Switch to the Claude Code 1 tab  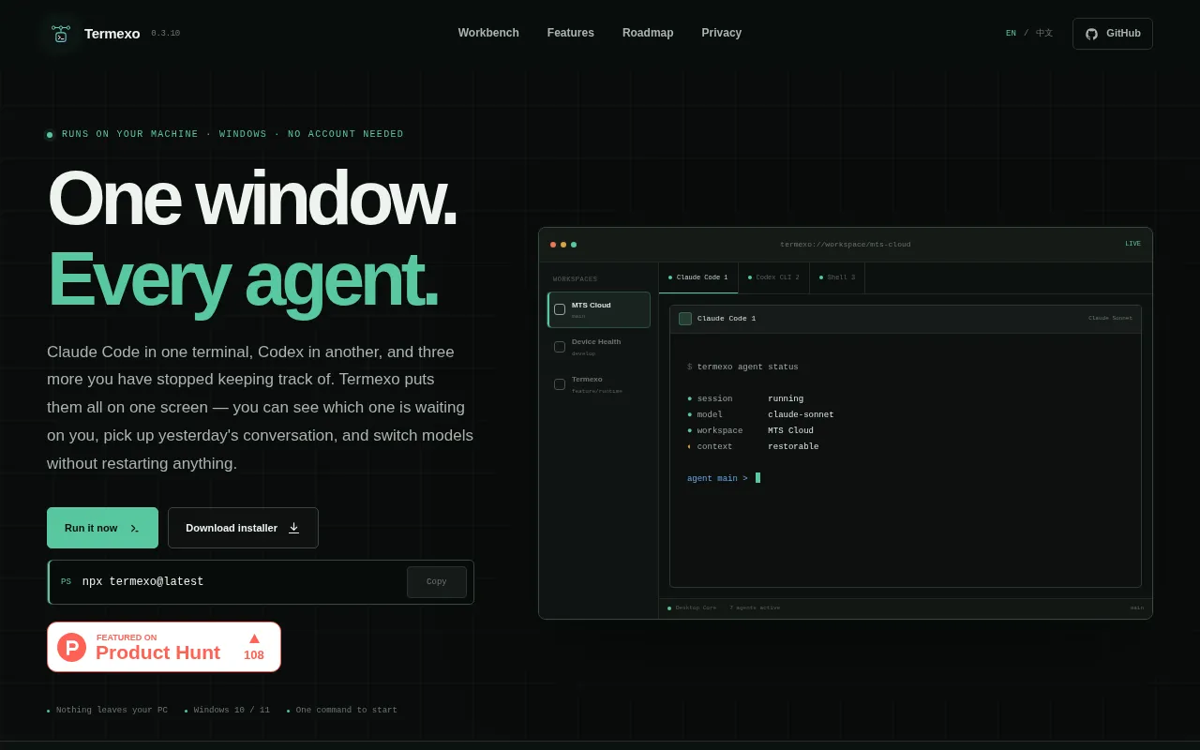coord(698,277)
